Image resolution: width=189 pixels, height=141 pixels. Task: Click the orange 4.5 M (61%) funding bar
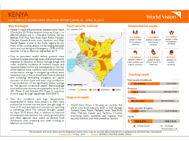point(144,84)
